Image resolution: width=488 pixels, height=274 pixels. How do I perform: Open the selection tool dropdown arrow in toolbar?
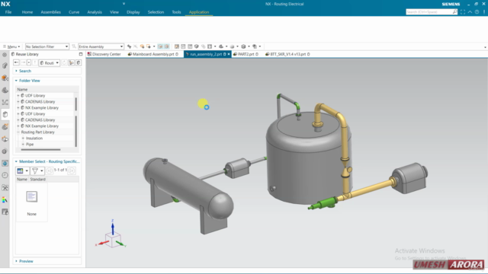click(154, 46)
